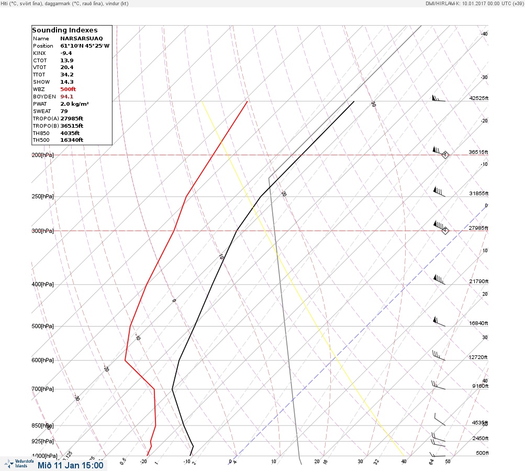
Task: Click the 1000[hPa] pressure label
Action: pyautogui.click(x=44, y=456)
